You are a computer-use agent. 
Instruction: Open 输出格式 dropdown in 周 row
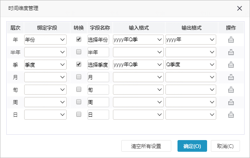click(x=191, y=102)
